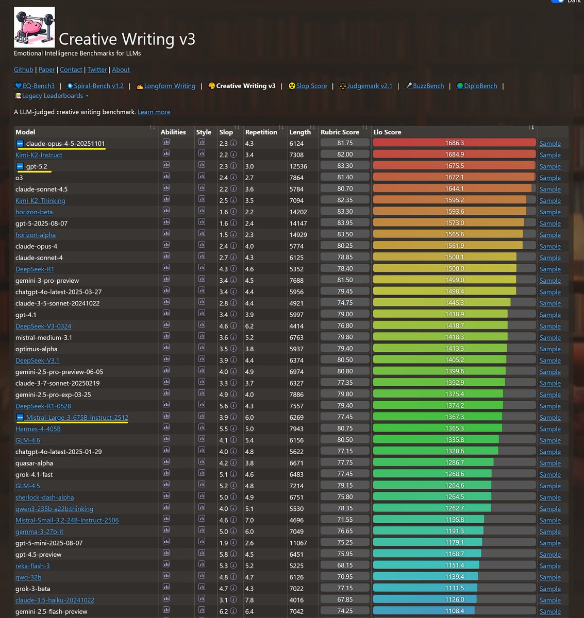584x618 pixels.
Task: Open Style chart icon for Kimi-K2-Instruct
Action: 202,153
